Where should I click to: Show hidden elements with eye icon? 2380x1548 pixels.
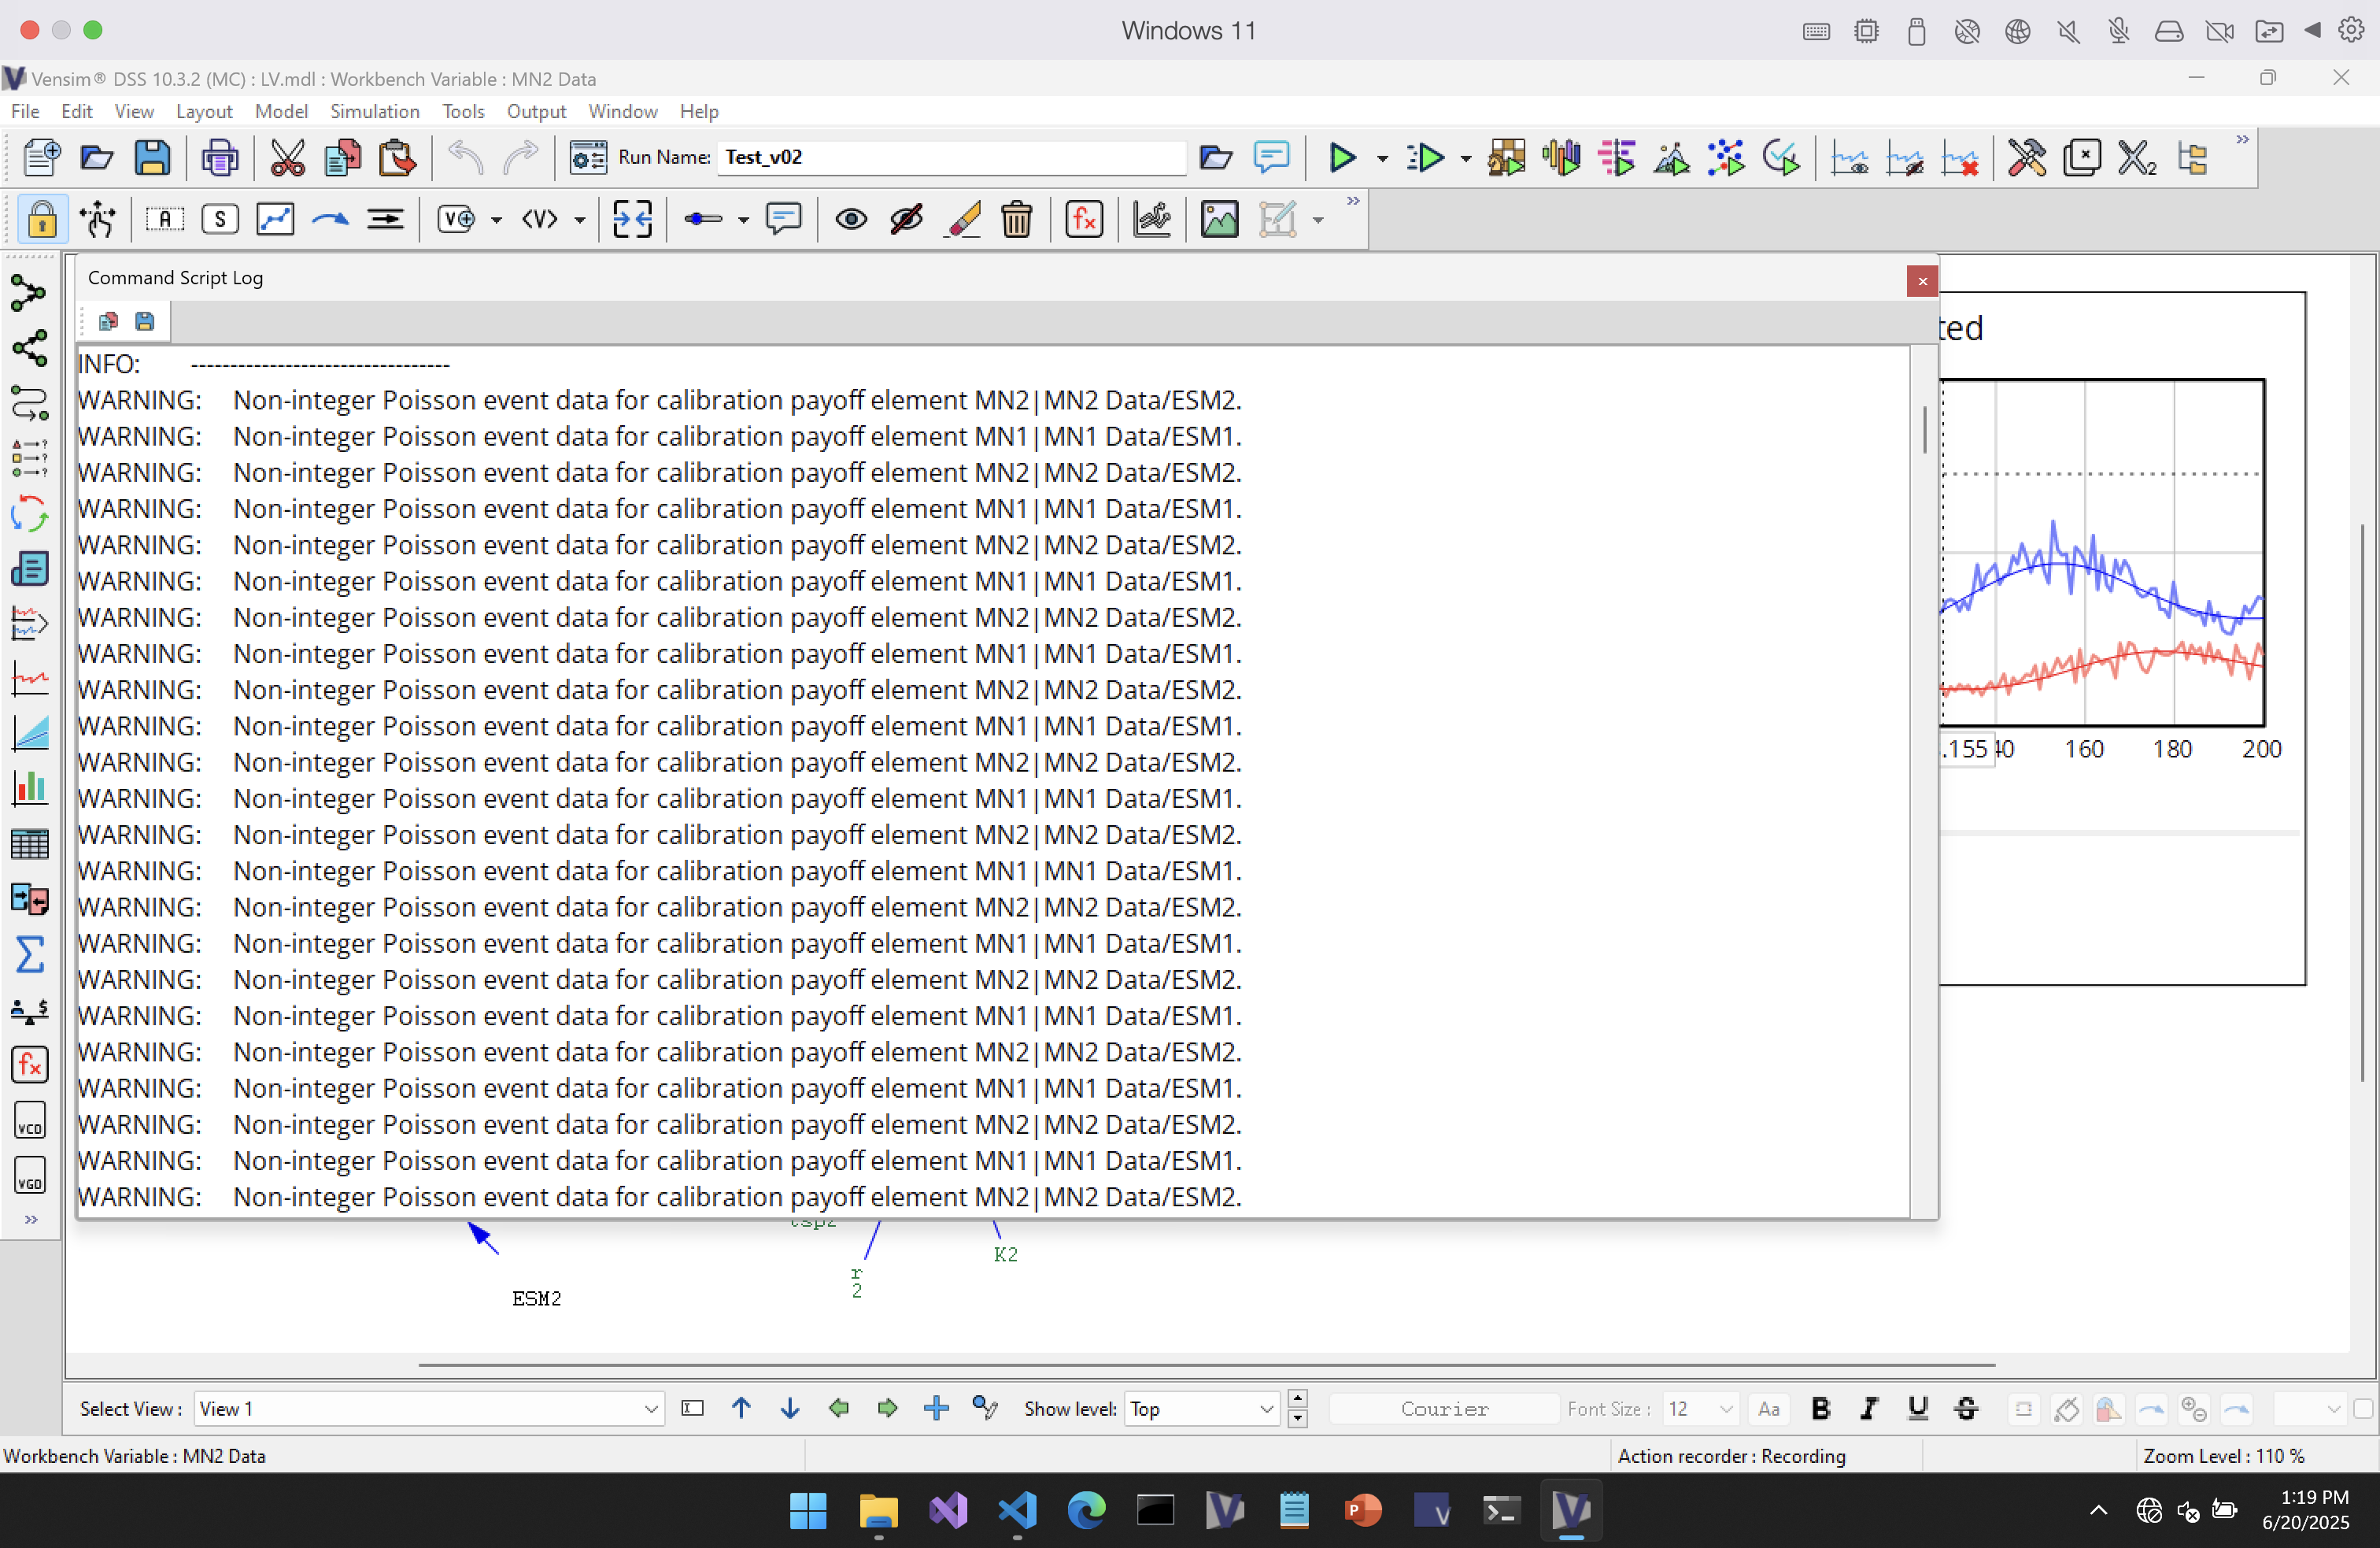coord(851,218)
